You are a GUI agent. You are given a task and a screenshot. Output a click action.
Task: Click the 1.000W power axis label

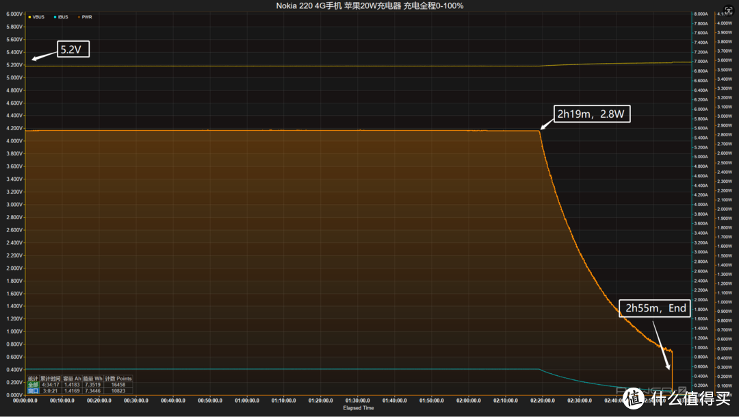click(x=725, y=303)
